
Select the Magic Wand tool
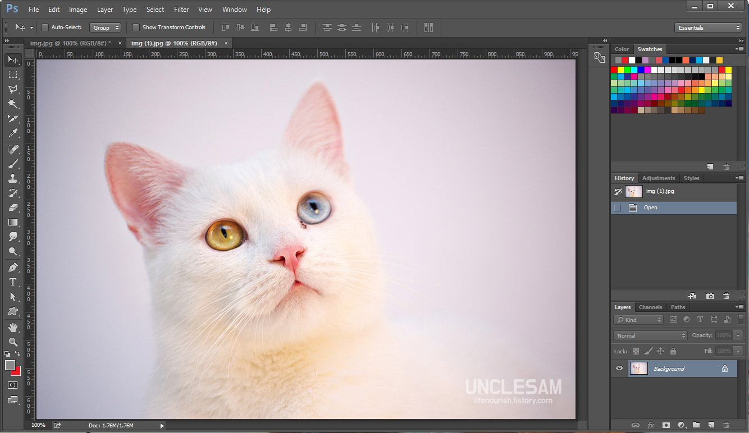point(12,103)
